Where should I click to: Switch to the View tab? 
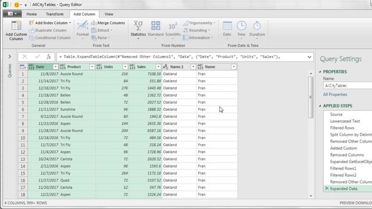click(x=109, y=14)
